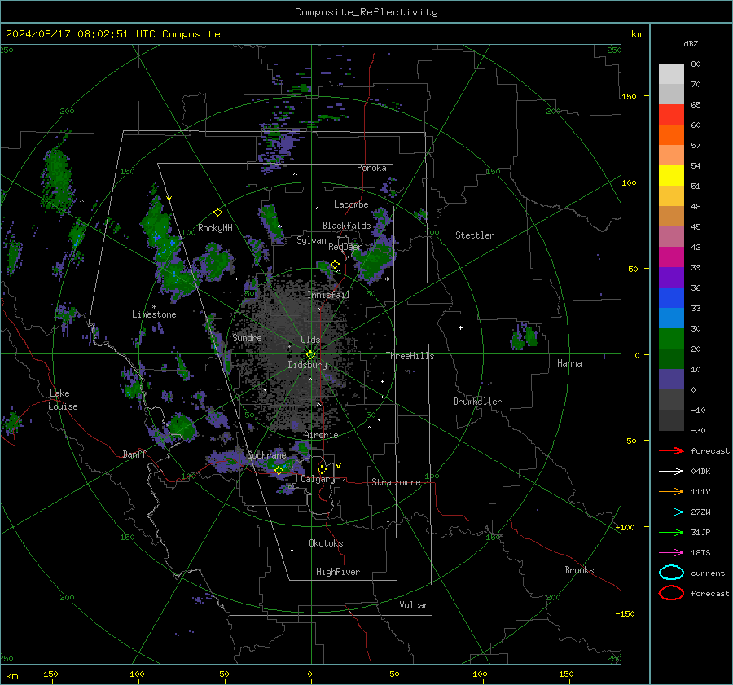Click the yellow 54 dBZ color swatch
This screenshot has height=685, width=733.
point(671,175)
